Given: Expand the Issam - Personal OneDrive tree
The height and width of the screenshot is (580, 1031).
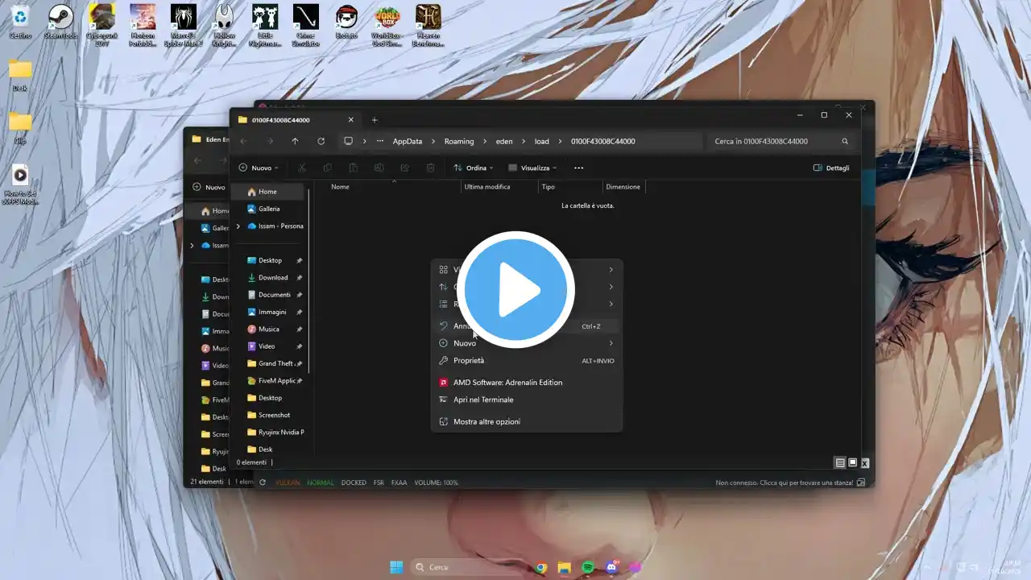Looking at the screenshot, I should point(238,226).
